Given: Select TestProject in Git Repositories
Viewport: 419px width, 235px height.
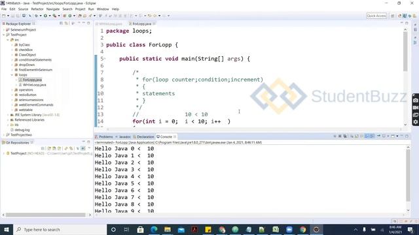Looking at the screenshot, I should tap(18, 153).
